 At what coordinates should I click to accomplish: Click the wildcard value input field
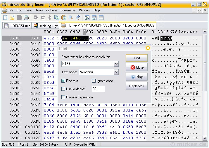[98, 89]
